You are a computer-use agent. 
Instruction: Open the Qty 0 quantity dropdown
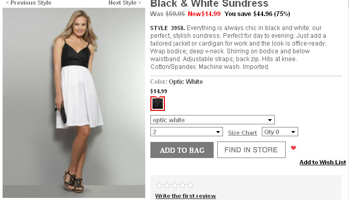[x=280, y=132]
